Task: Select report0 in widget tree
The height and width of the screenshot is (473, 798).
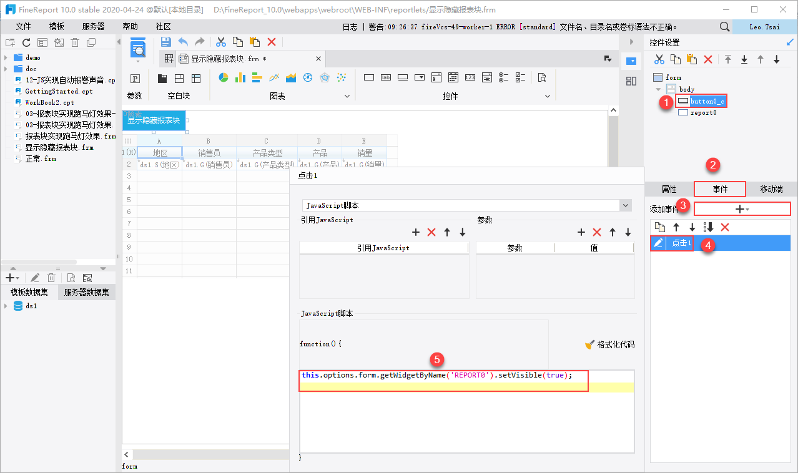Action: point(697,112)
